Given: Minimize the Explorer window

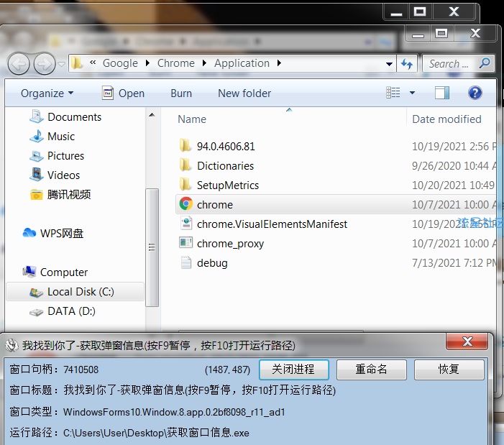Looking at the screenshot, I should [x=418, y=33].
